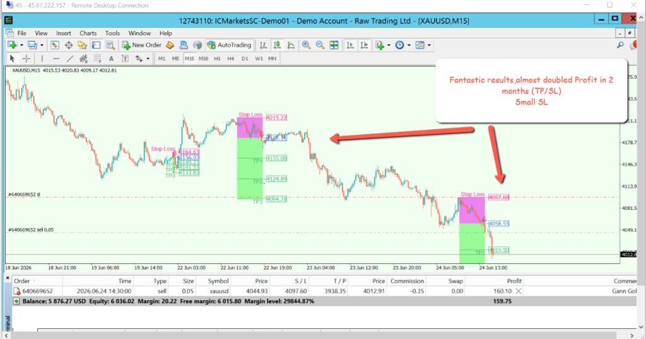Screen dimensions: 646x339
Task: Toggle the Auto Scroll chart icon
Action: pyautogui.click(x=350, y=45)
